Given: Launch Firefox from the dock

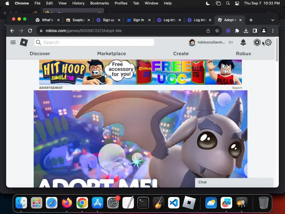Looking at the screenshot, I should coord(67,203).
